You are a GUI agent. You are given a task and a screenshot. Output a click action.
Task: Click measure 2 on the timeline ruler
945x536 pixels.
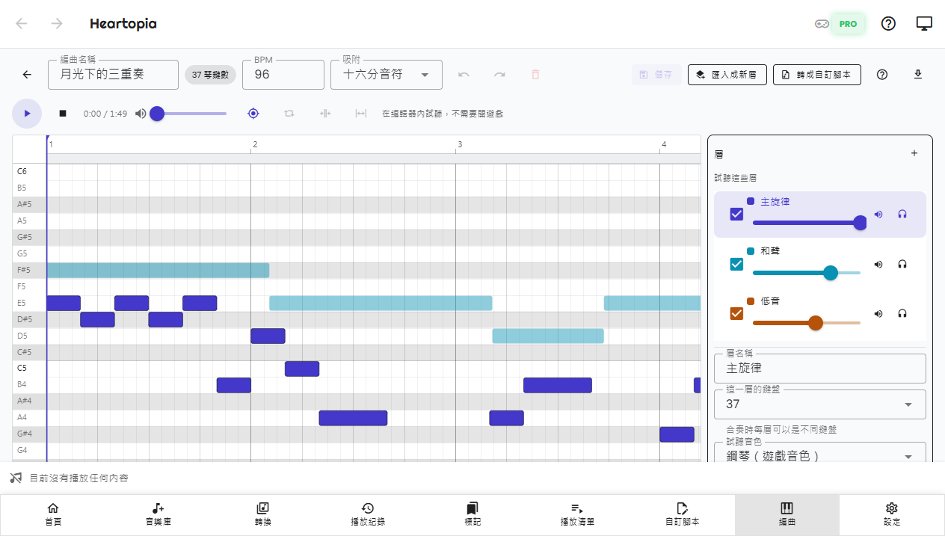[255, 144]
